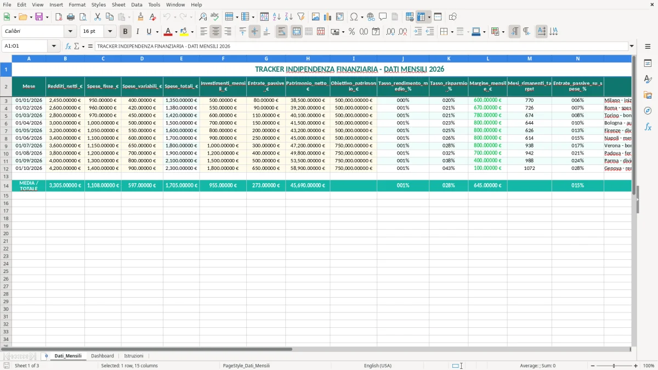The width and height of the screenshot is (658, 370).
Task: Click the formula input line
Action: click(361, 46)
